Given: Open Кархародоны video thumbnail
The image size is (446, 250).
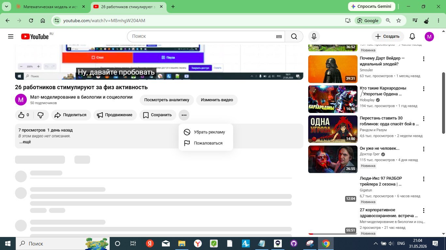Looking at the screenshot, I should point(333,99).
